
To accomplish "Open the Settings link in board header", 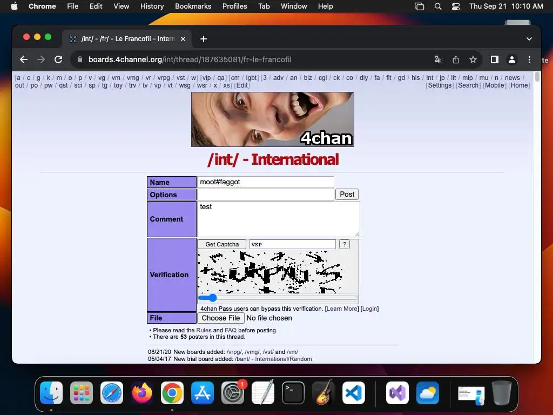I will click(440, 85).
